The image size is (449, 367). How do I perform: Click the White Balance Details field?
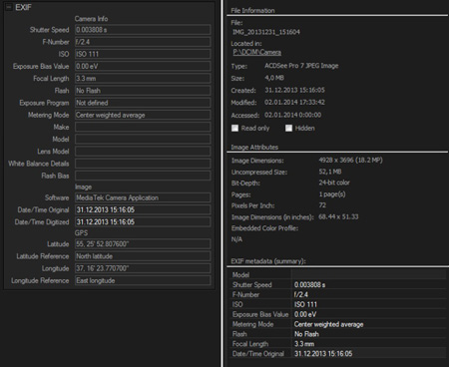[x=143, y=164]
